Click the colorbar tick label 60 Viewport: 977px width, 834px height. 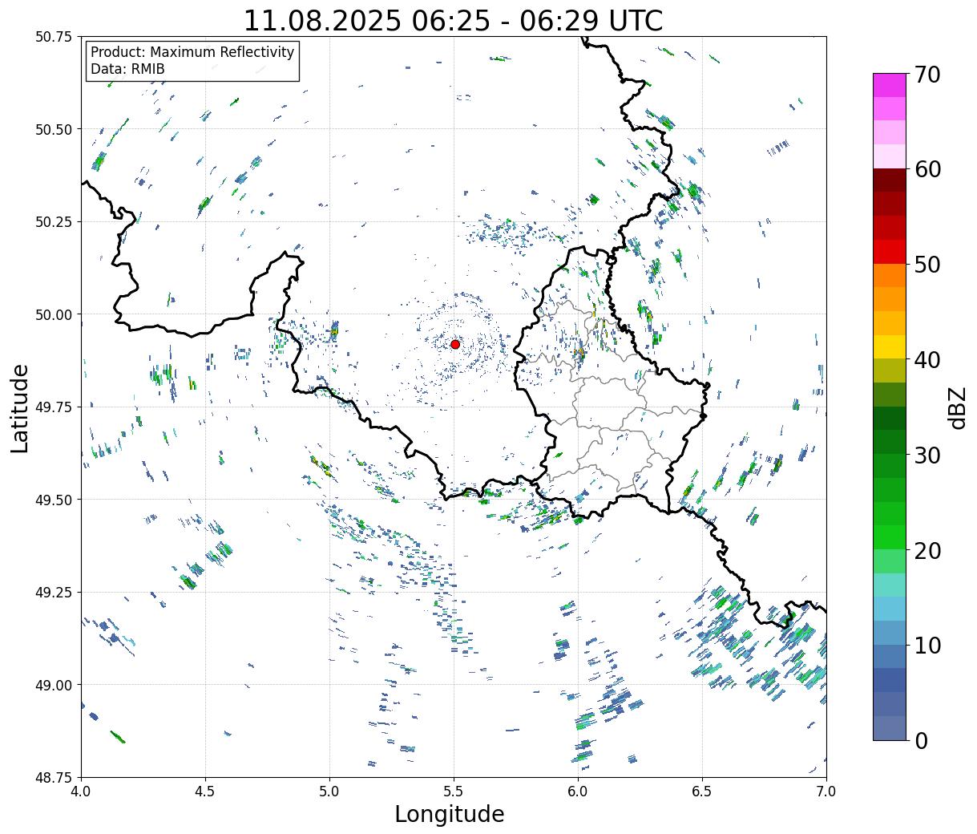pos(927,169)
